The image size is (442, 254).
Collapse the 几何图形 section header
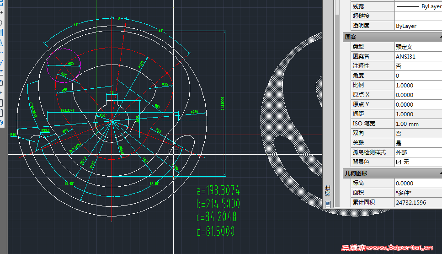click(392, 173)
